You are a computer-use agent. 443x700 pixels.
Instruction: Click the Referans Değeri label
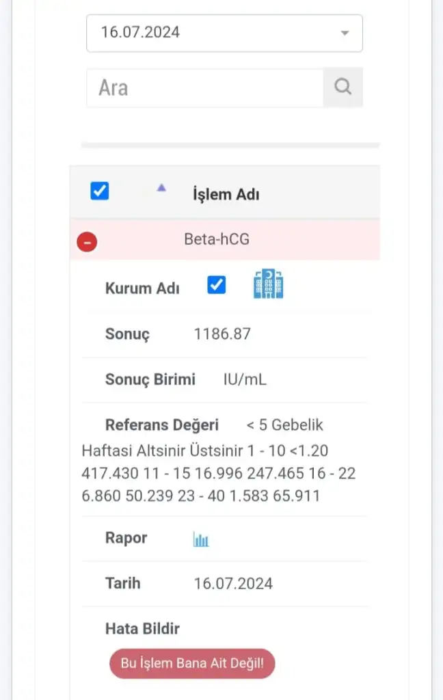pos(161,425)
